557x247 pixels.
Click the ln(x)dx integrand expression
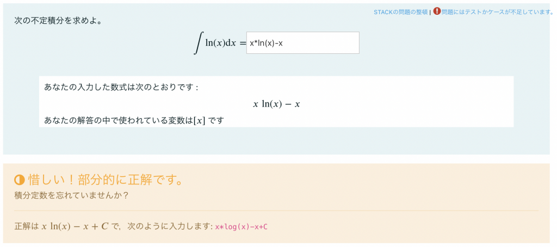[x=221, y=43]
